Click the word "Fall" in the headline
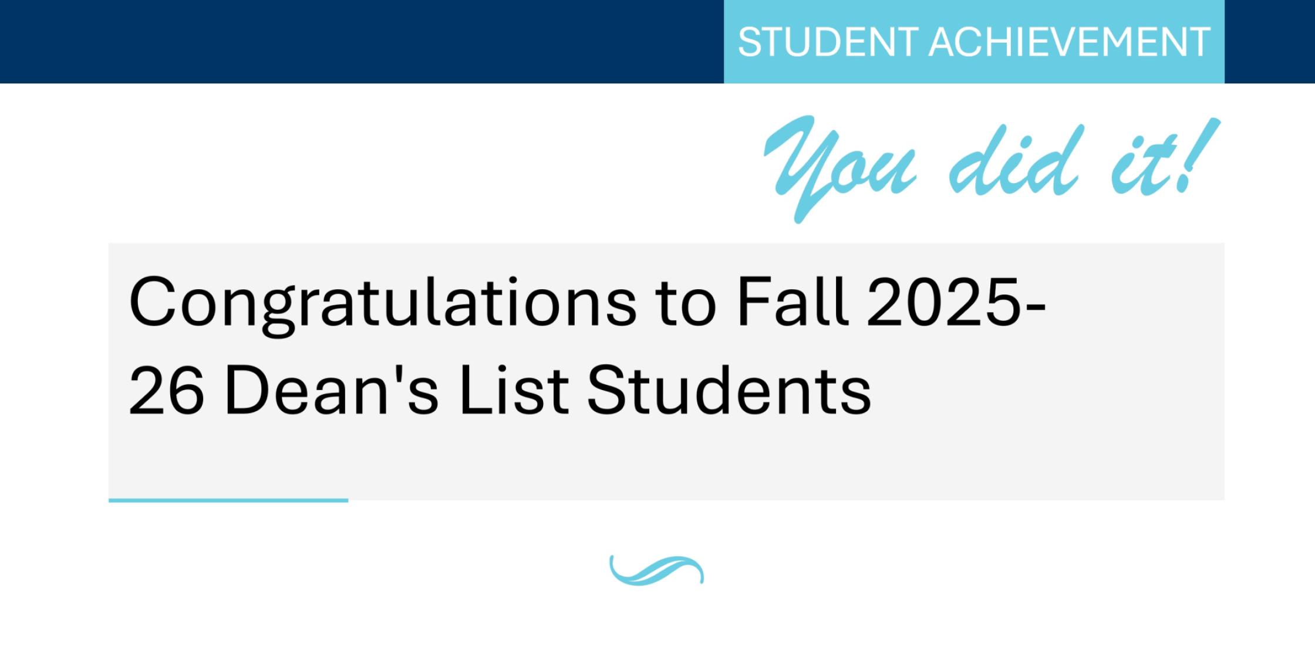 pyautogui.click(x=793, y=301)
